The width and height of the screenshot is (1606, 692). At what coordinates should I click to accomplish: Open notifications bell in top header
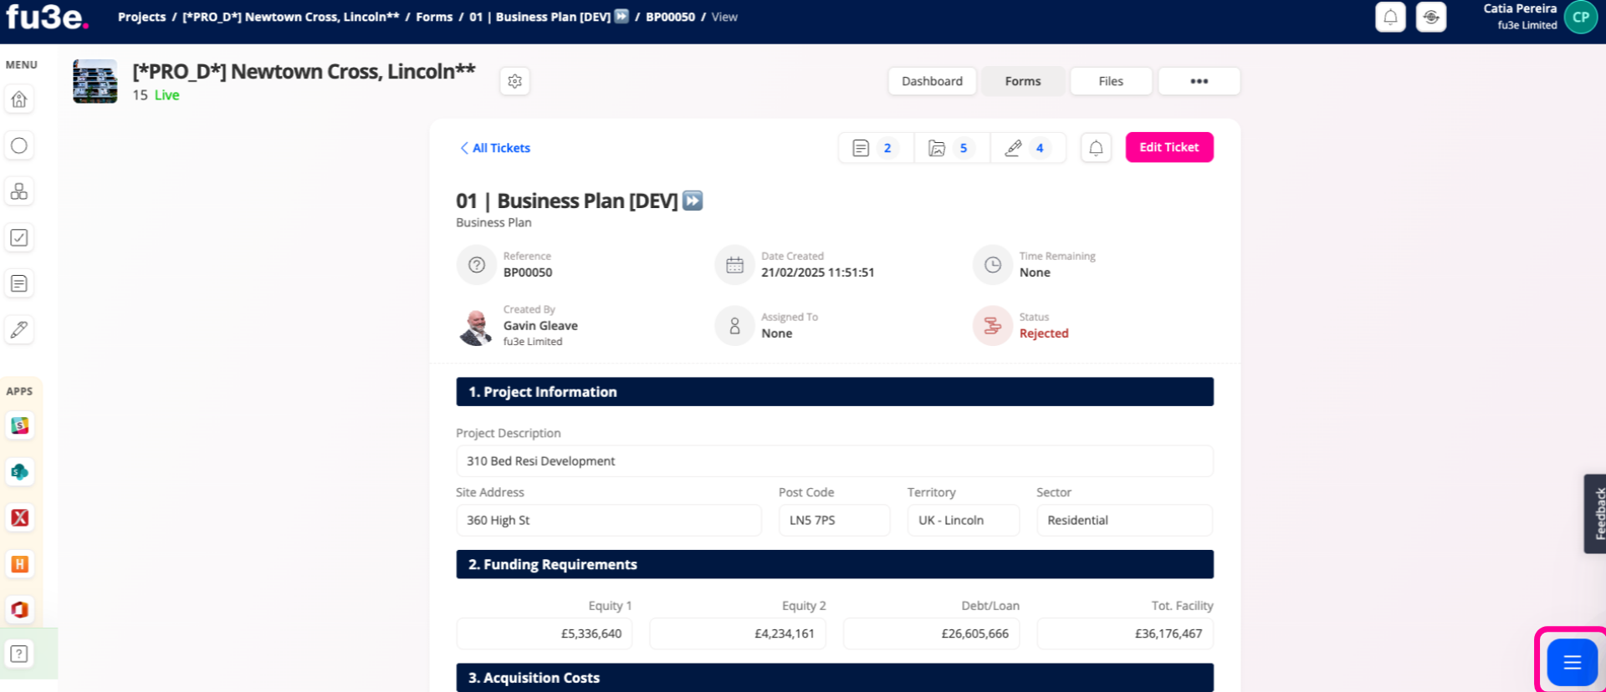[x=1390, y=17]
